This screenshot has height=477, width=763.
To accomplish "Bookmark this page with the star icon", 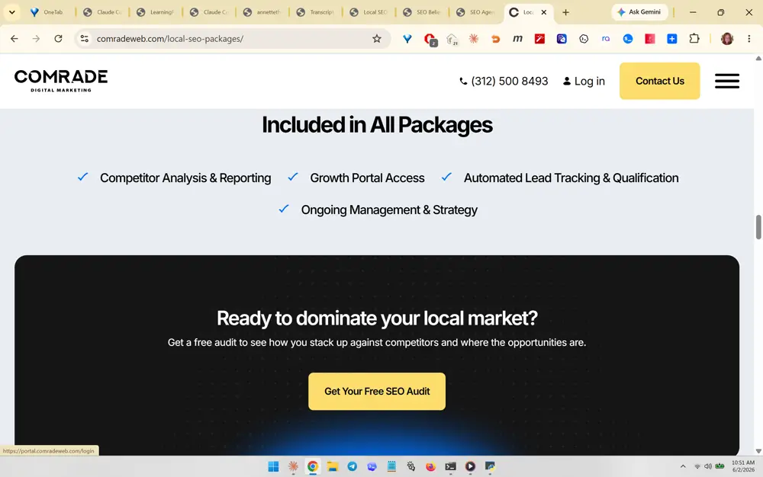I will (x=377, y=39).
